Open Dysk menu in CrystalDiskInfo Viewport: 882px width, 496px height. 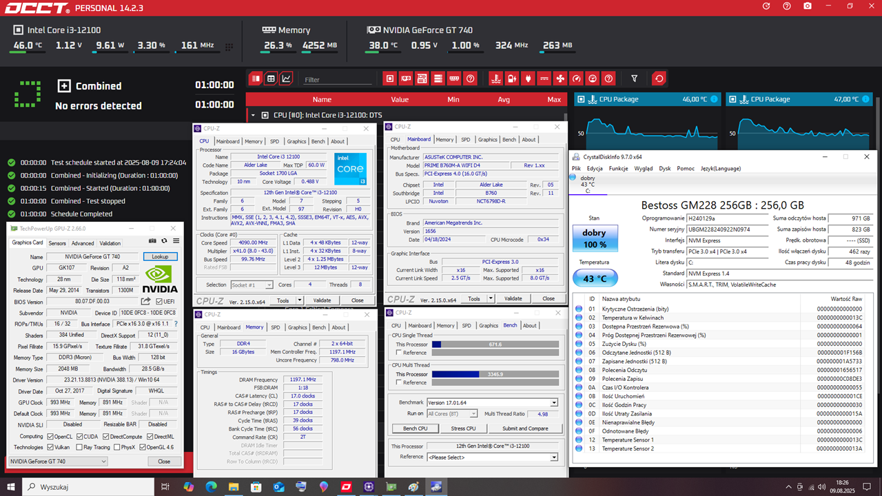coord(665,168)
